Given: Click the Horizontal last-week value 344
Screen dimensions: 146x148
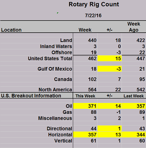Looking at the screenshot, I should (x=134, y=134).
